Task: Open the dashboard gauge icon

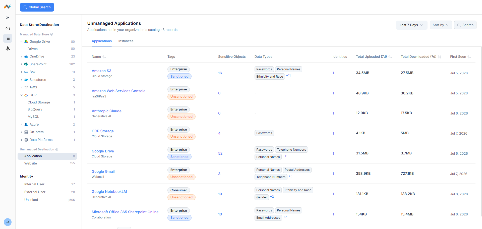Action: [8, 28]
